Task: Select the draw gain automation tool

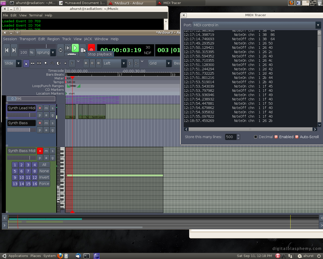Action: click(x=52, y=63)
